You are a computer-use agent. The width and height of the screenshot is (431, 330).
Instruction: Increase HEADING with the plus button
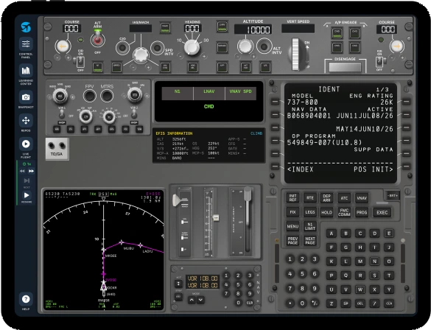tap(204, 56)
